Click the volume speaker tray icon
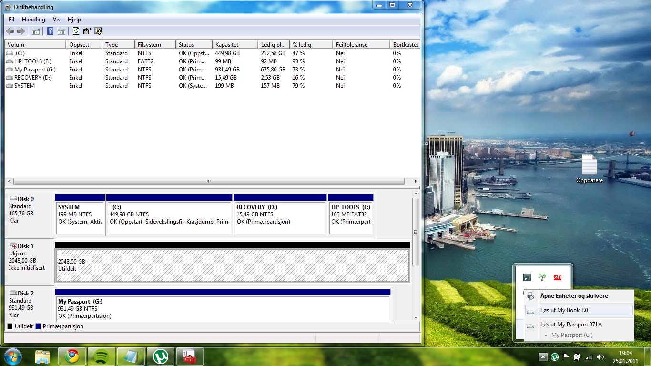Screen dimensions: 651x366 [600, 356]
